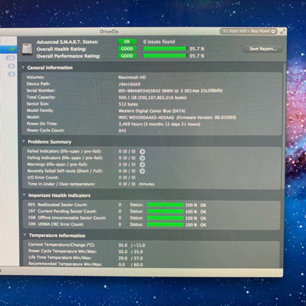Click the power cycle count '645'
The height and width of the screenshot is (306, 306).
(123, 131)
